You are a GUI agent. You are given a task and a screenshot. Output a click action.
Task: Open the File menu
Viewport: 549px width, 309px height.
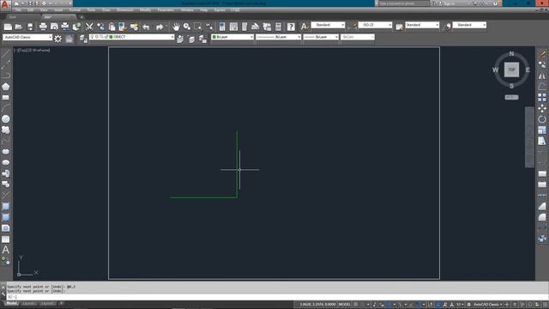[x=18, y=10]
